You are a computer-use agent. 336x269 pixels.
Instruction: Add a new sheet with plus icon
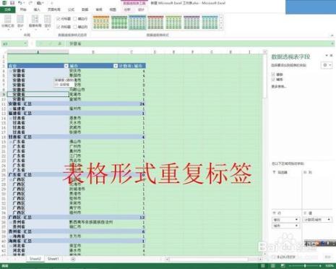73,259
